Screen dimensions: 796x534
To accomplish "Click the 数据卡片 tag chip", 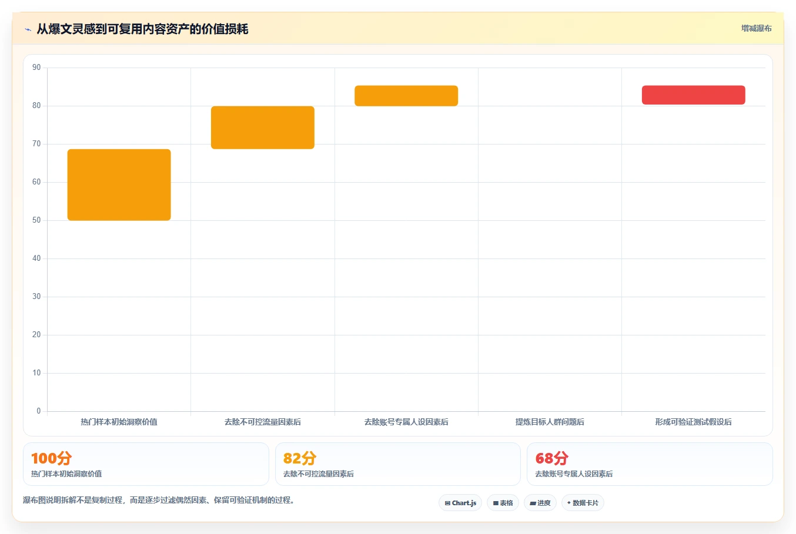I will 583,503.
